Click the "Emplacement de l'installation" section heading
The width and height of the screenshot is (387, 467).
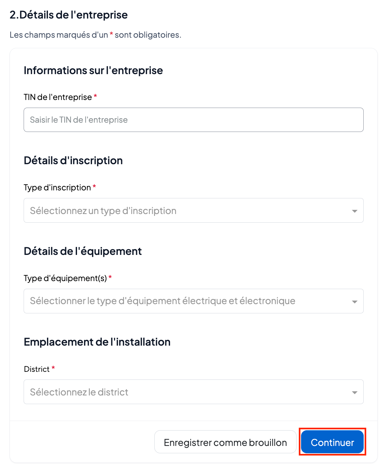(x=97, y=342)
